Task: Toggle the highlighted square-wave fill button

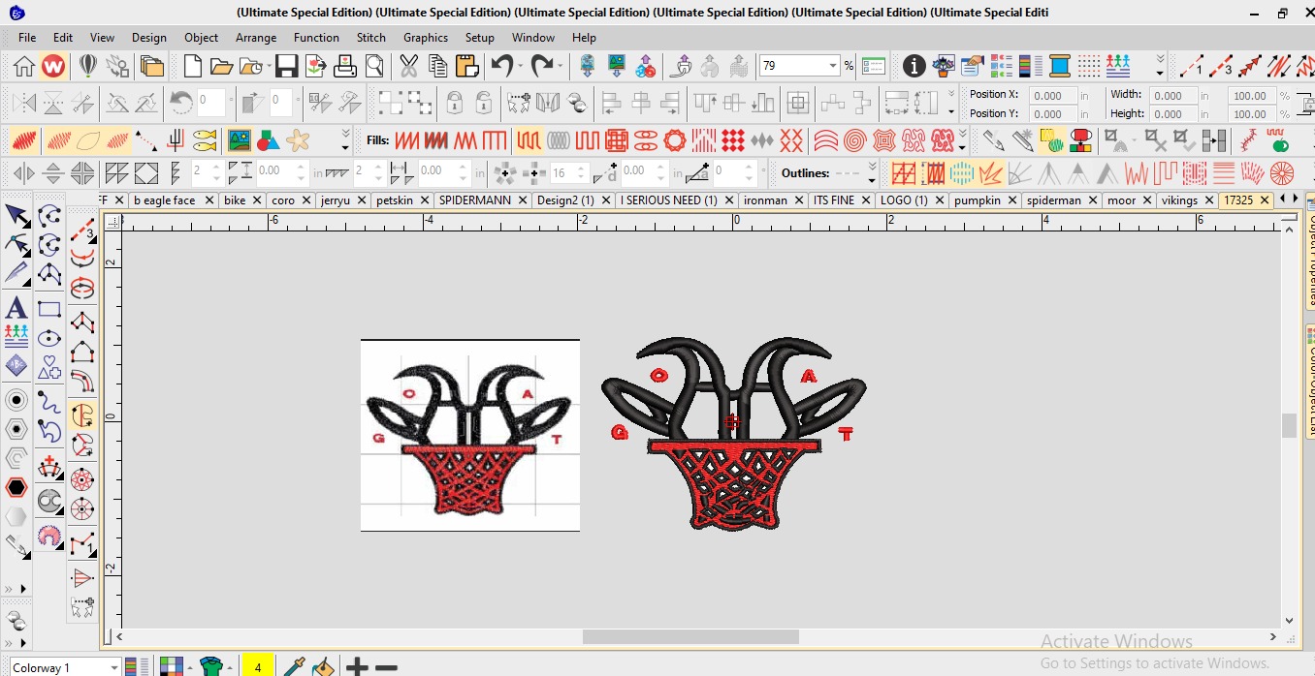Action: tap(529, 140)
